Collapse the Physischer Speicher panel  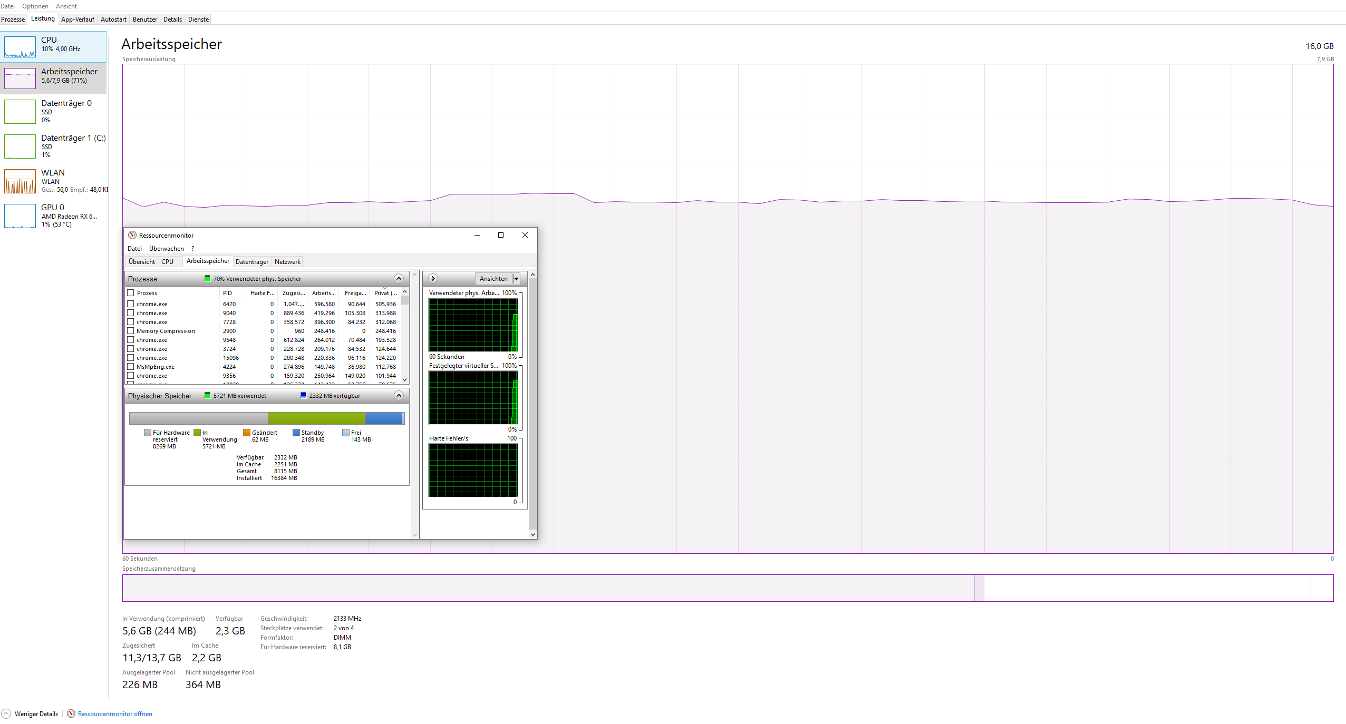tap(399, 395)
